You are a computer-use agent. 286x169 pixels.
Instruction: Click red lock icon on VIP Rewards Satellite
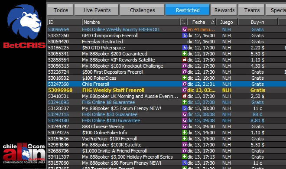coord(185,60)
